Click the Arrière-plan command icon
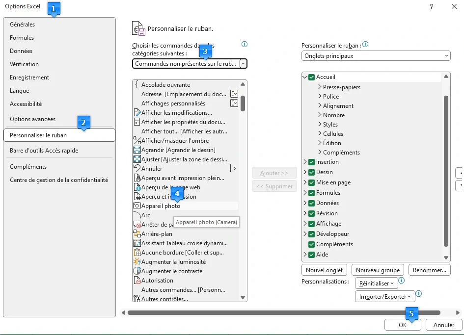 (x=137, y=234)
